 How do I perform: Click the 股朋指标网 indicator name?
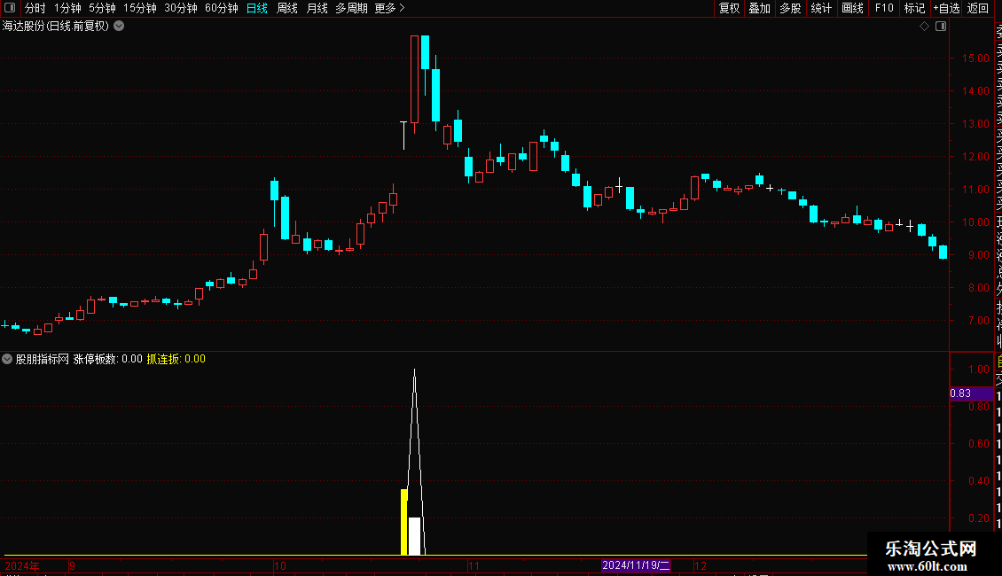coord(43,359)
